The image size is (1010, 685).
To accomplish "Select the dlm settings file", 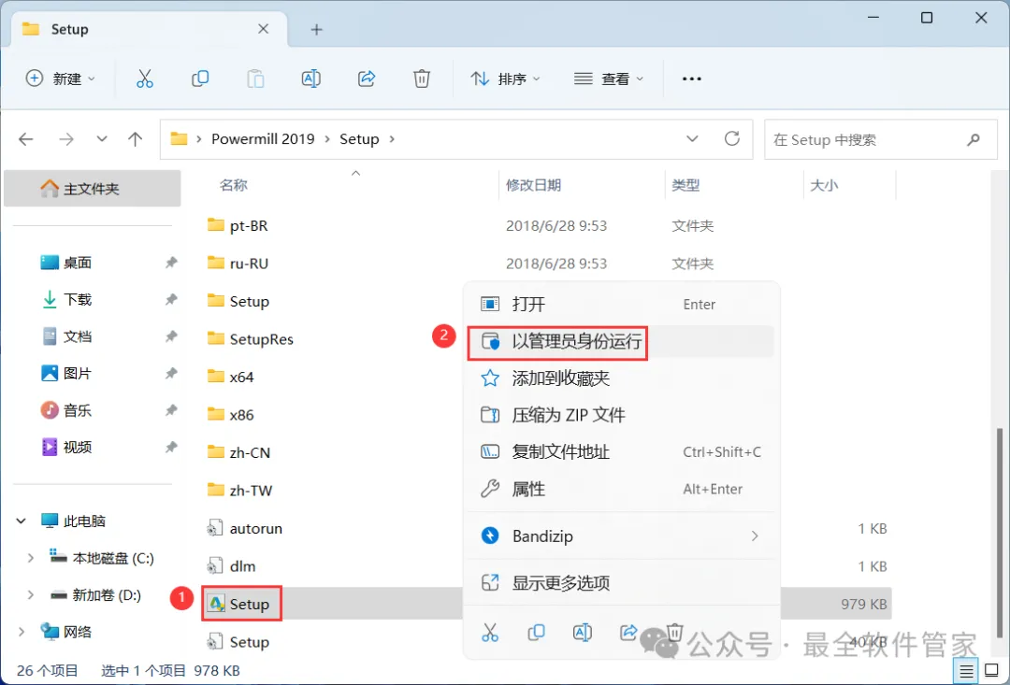I will pos(231,566).
